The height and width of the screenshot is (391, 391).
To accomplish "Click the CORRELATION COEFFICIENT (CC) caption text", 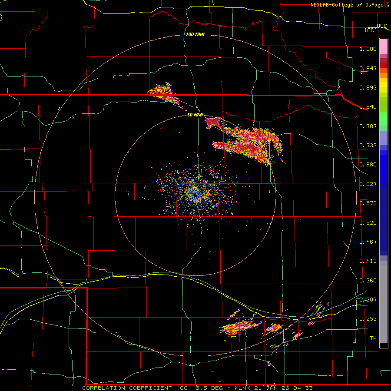I will [x=138, y=388].
